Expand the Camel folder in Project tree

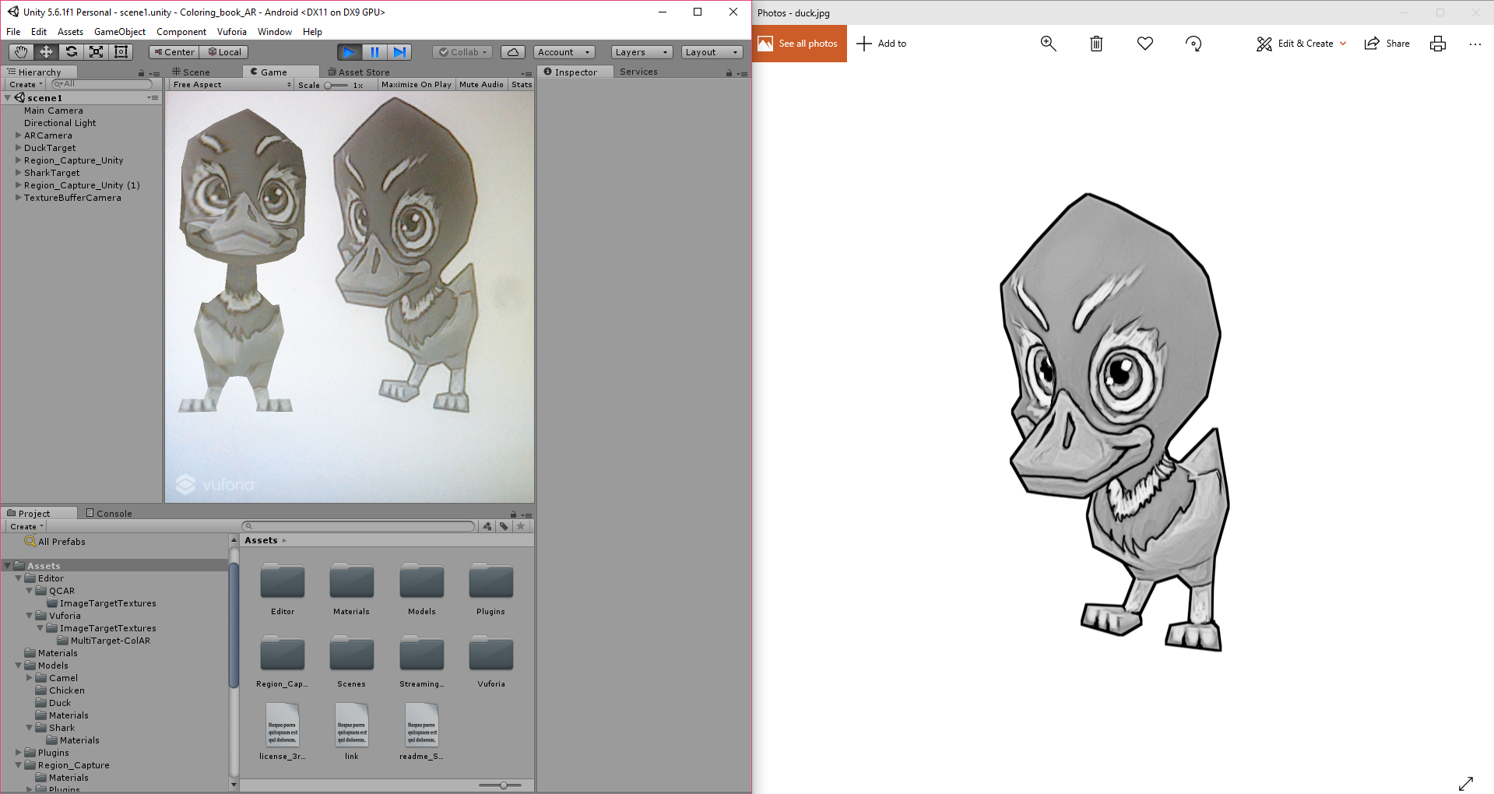30,678
